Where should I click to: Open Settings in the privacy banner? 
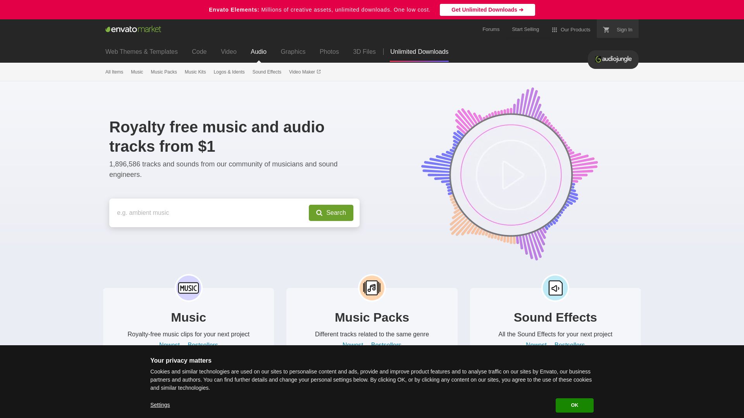pyautogui.click(x=160, y=405)
